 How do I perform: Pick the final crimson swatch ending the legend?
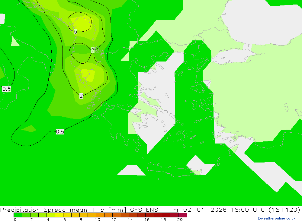coord(183,215)
